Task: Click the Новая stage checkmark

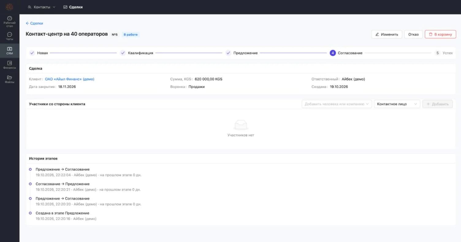Action: tap(32, 53)
